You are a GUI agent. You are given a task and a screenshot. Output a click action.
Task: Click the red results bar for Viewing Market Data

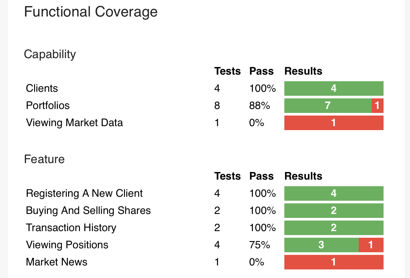click(x=334, y=123)
